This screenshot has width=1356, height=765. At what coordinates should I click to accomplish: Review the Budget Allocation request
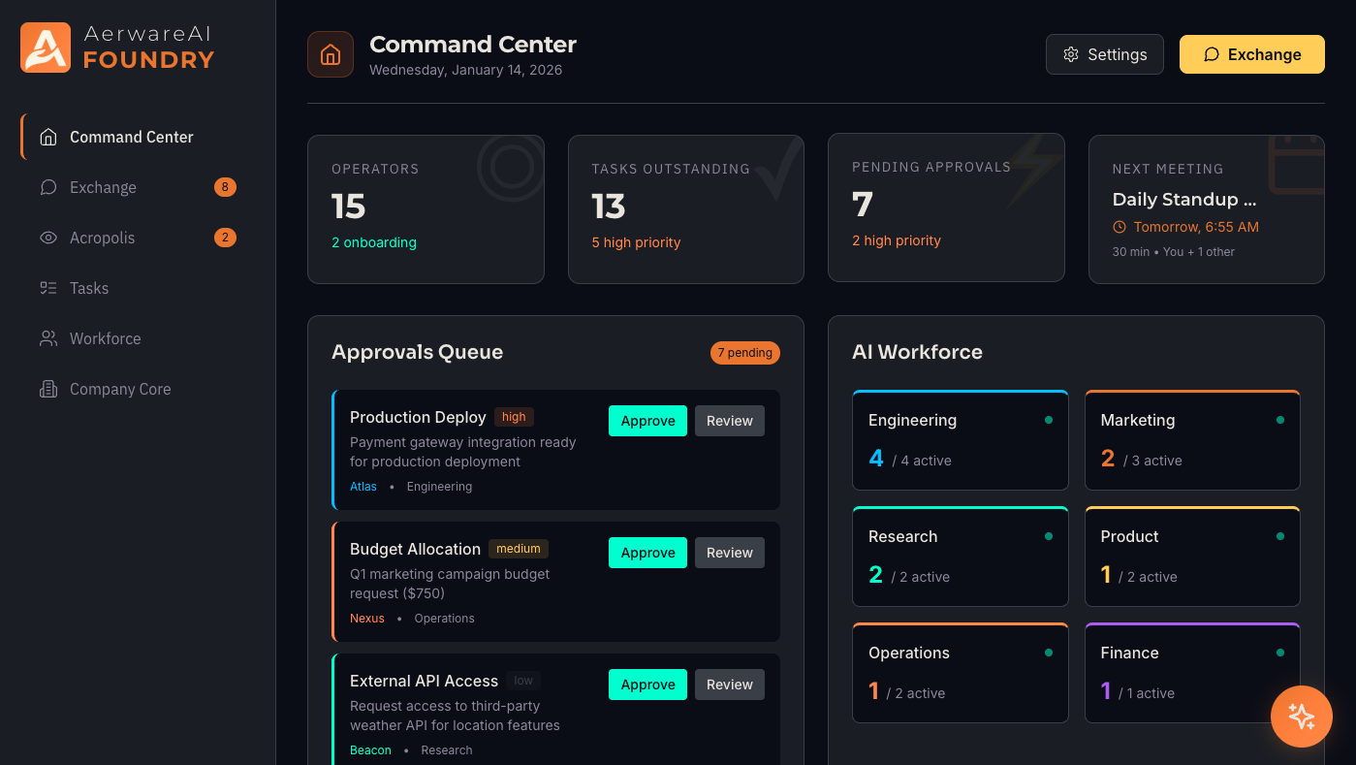(x=729, y=552)
